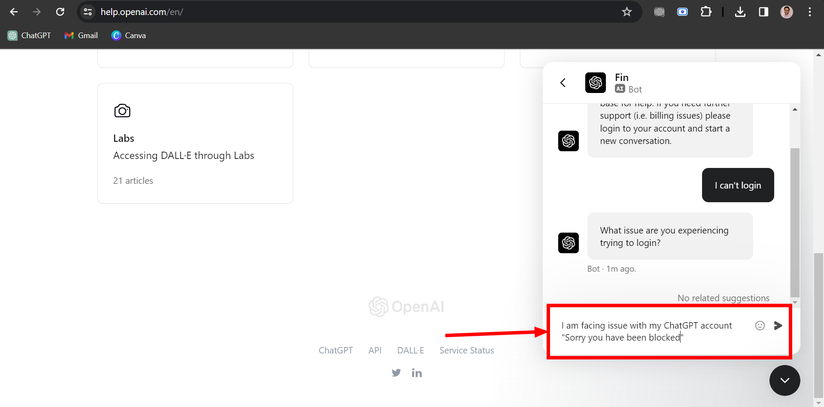Viewport: 824px width, 407px height.
Task: Open the Service Status footer link
Action: point(467,350)
